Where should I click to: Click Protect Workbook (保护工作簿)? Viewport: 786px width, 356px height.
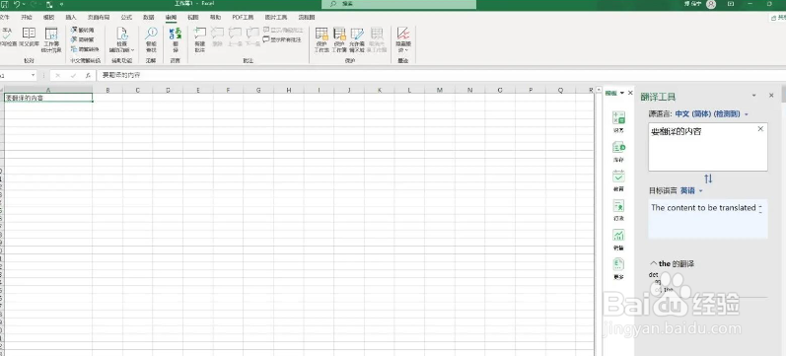tap(339, 40)
